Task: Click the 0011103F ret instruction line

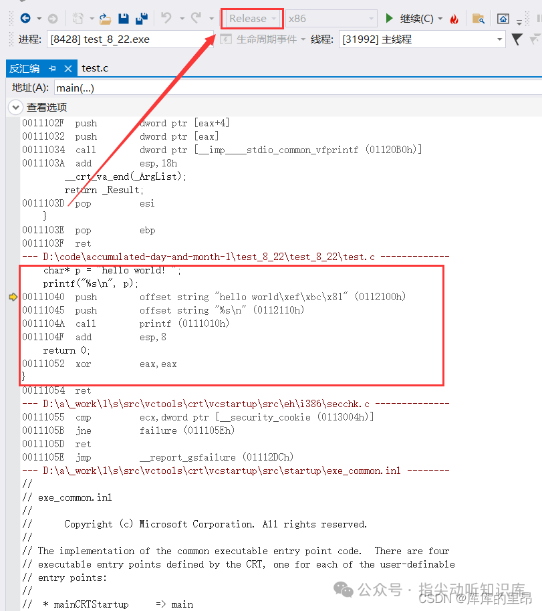Action: pyautogui.click(x=57, y=243)
